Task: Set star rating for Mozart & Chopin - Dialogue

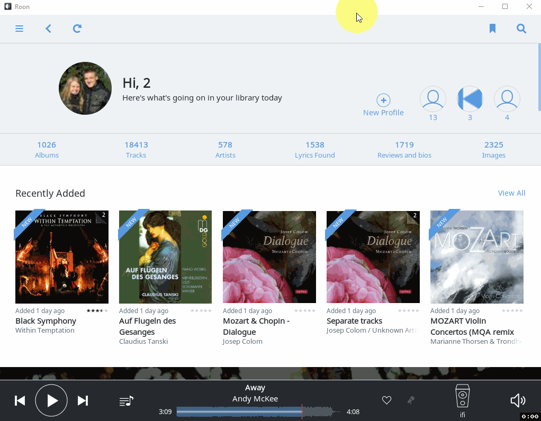Action: pyautogui.click(x=305, y=310)
